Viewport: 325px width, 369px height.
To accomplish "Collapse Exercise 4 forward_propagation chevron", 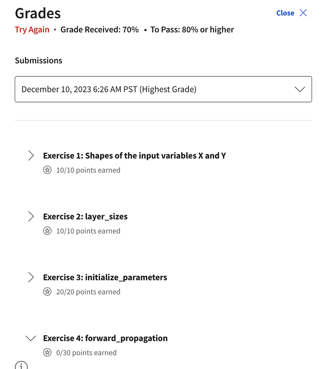I will (x=31, y=338).
